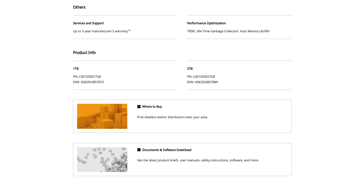Click the 1TB capacity heading
The image size is (355, 183).
click(76, 69)
